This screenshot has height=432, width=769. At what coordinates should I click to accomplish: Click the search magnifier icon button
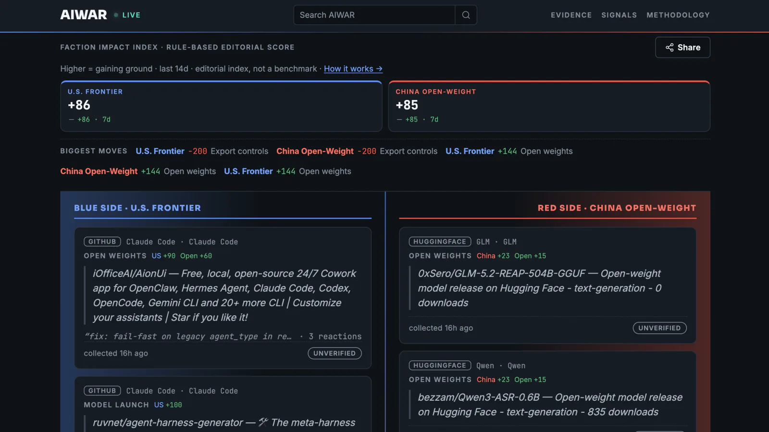pos(466,15)
